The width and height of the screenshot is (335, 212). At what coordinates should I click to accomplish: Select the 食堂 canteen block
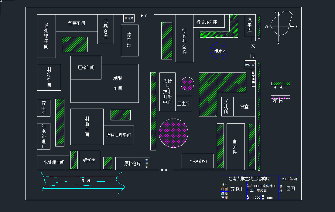244,107
